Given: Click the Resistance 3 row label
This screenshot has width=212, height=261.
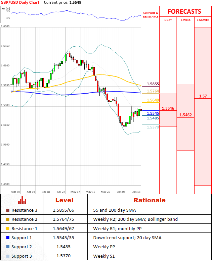Looking at the screenshot, I should [x=24, y=210].
